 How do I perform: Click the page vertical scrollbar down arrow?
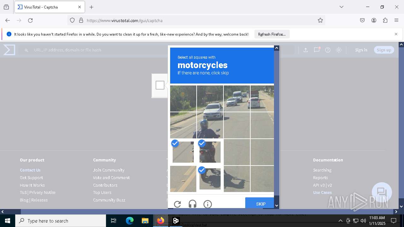click(x=401, y=207)
